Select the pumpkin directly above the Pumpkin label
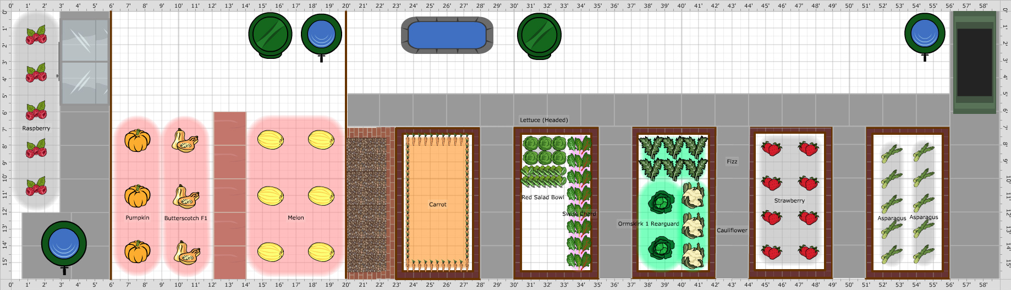The height and width of the screenshot is (290, 1011). click(138, 196)
